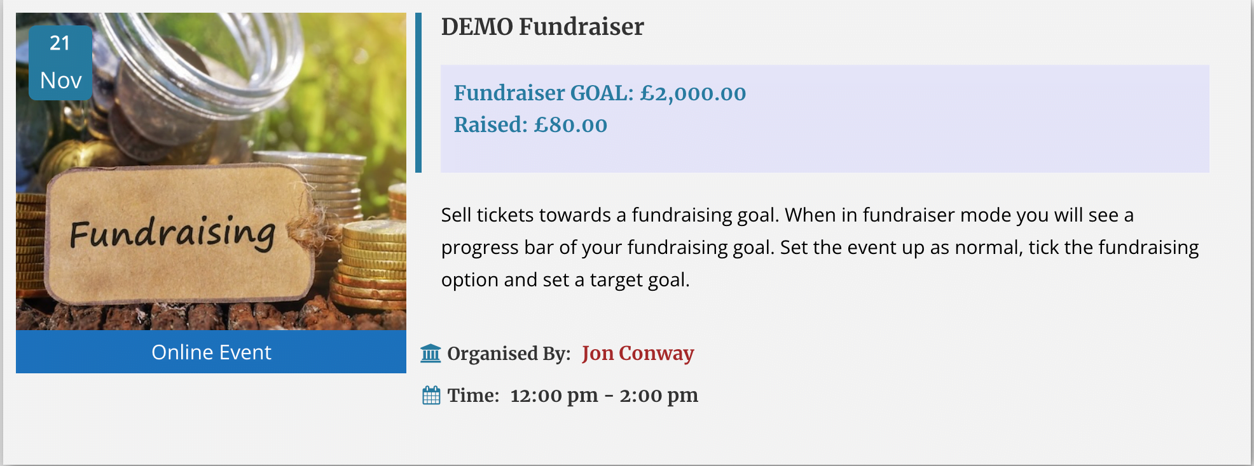This screenshot has width=1254, height=466.
Task: Click description line starting "progress bar of"
Action: (x=819, y=247)
